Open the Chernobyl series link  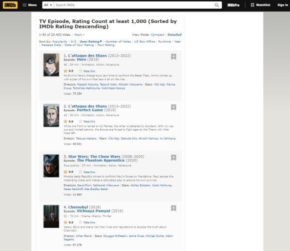coord(78,207)
